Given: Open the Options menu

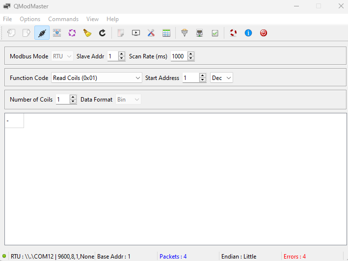Looking at the screenshot, I should pos(30,19).
